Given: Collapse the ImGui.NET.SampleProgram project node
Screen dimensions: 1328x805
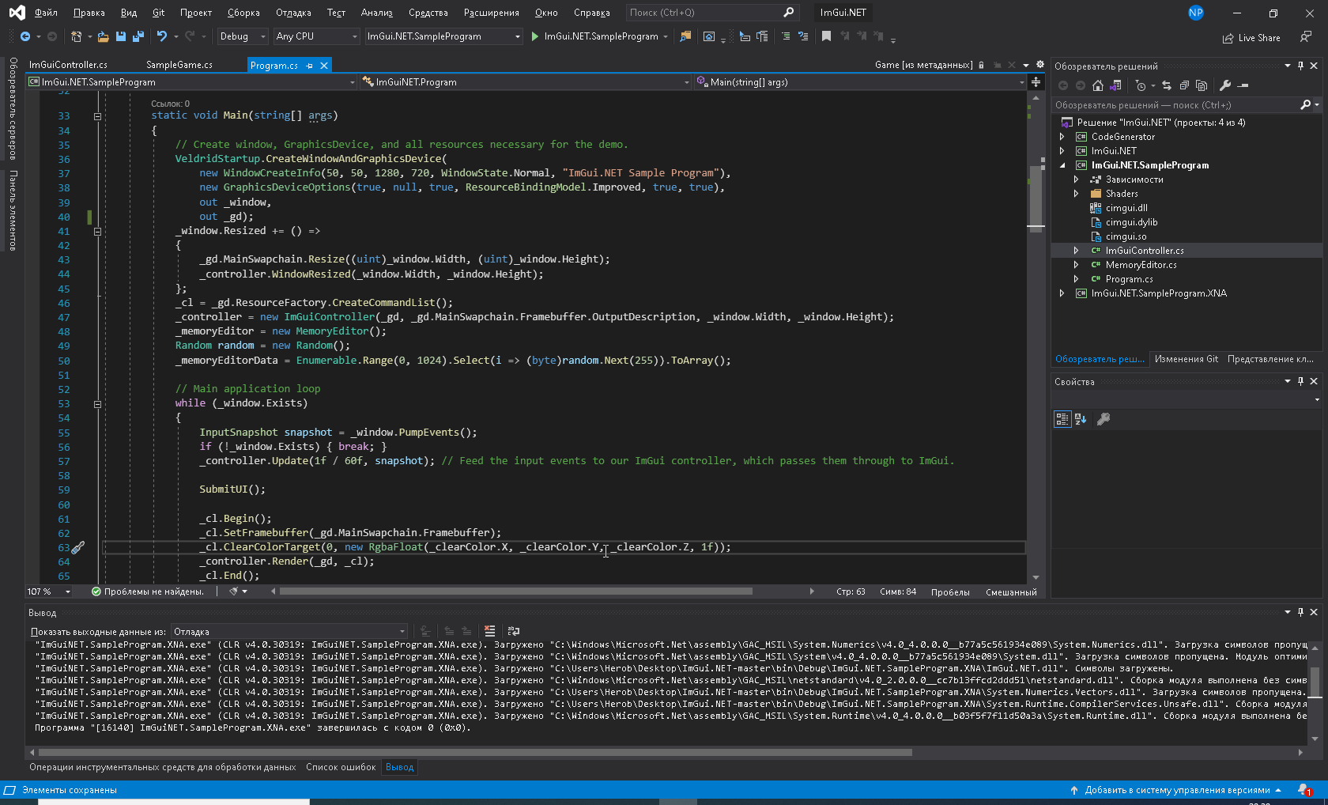Looking at the screenshot, I should click(1062, 165).
